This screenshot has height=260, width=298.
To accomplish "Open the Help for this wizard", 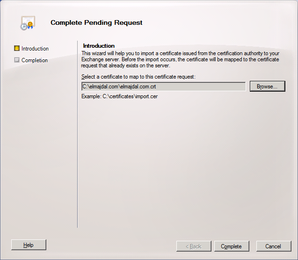I will click(29, 245).
